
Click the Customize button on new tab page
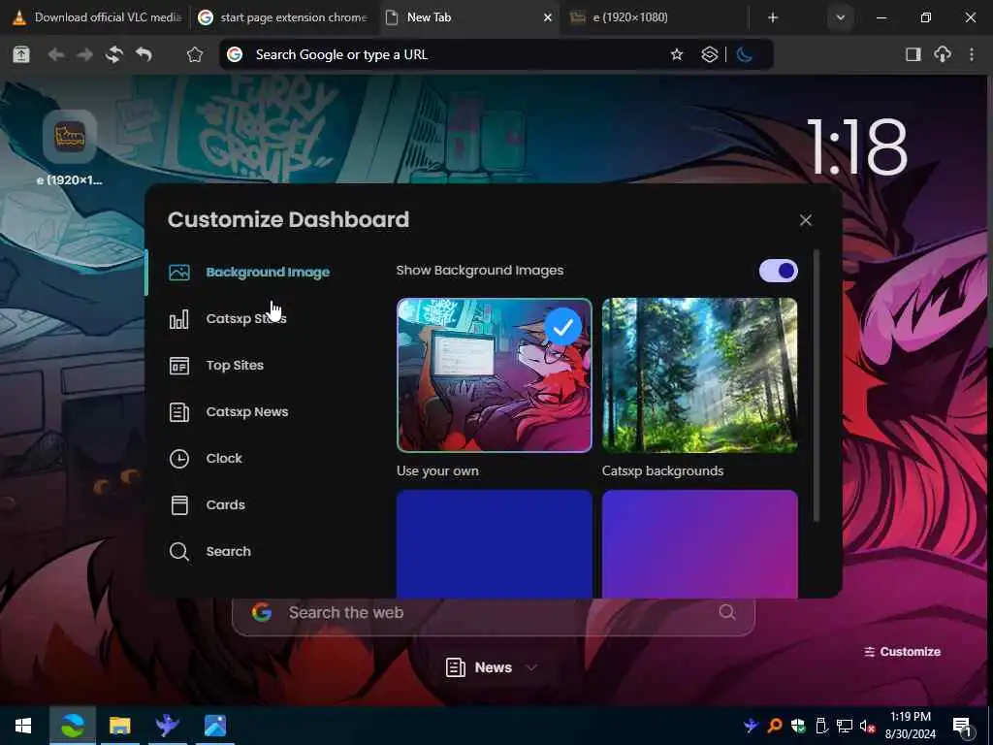[x=903, y=651]
